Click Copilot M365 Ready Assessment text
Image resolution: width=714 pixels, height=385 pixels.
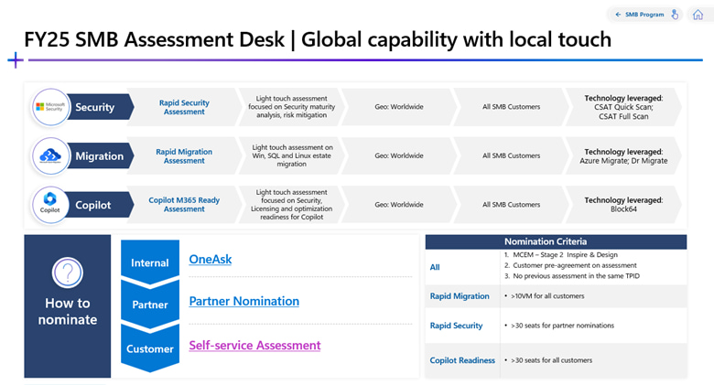tap(184, 204)
